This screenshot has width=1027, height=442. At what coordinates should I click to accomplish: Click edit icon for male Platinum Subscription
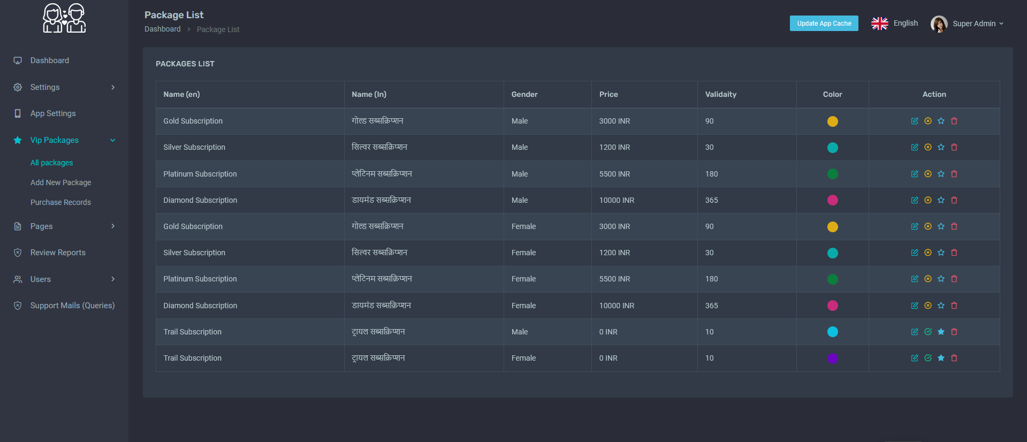pos(915,174)
